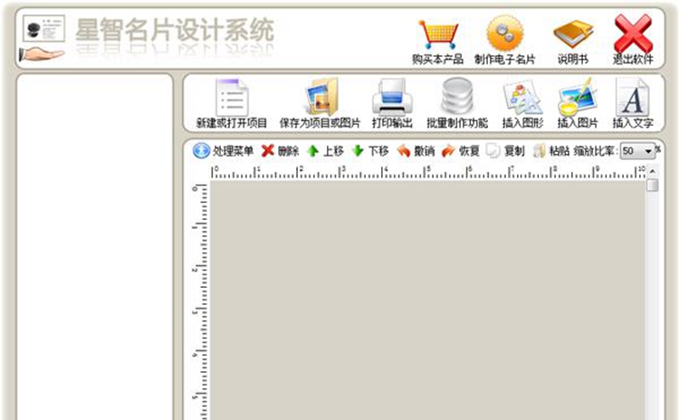Screen dimensions: 679x420
Task: Click the vertical scrollbar up arrow
Action: [652, 171]
